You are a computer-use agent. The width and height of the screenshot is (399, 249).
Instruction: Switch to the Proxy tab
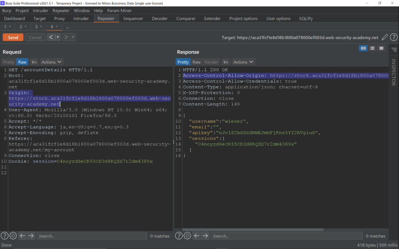(x=60, y=19)
